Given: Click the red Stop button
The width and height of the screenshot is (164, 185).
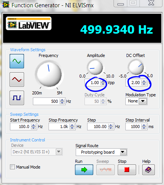Looking at the screenshot, I should (127, 170).
